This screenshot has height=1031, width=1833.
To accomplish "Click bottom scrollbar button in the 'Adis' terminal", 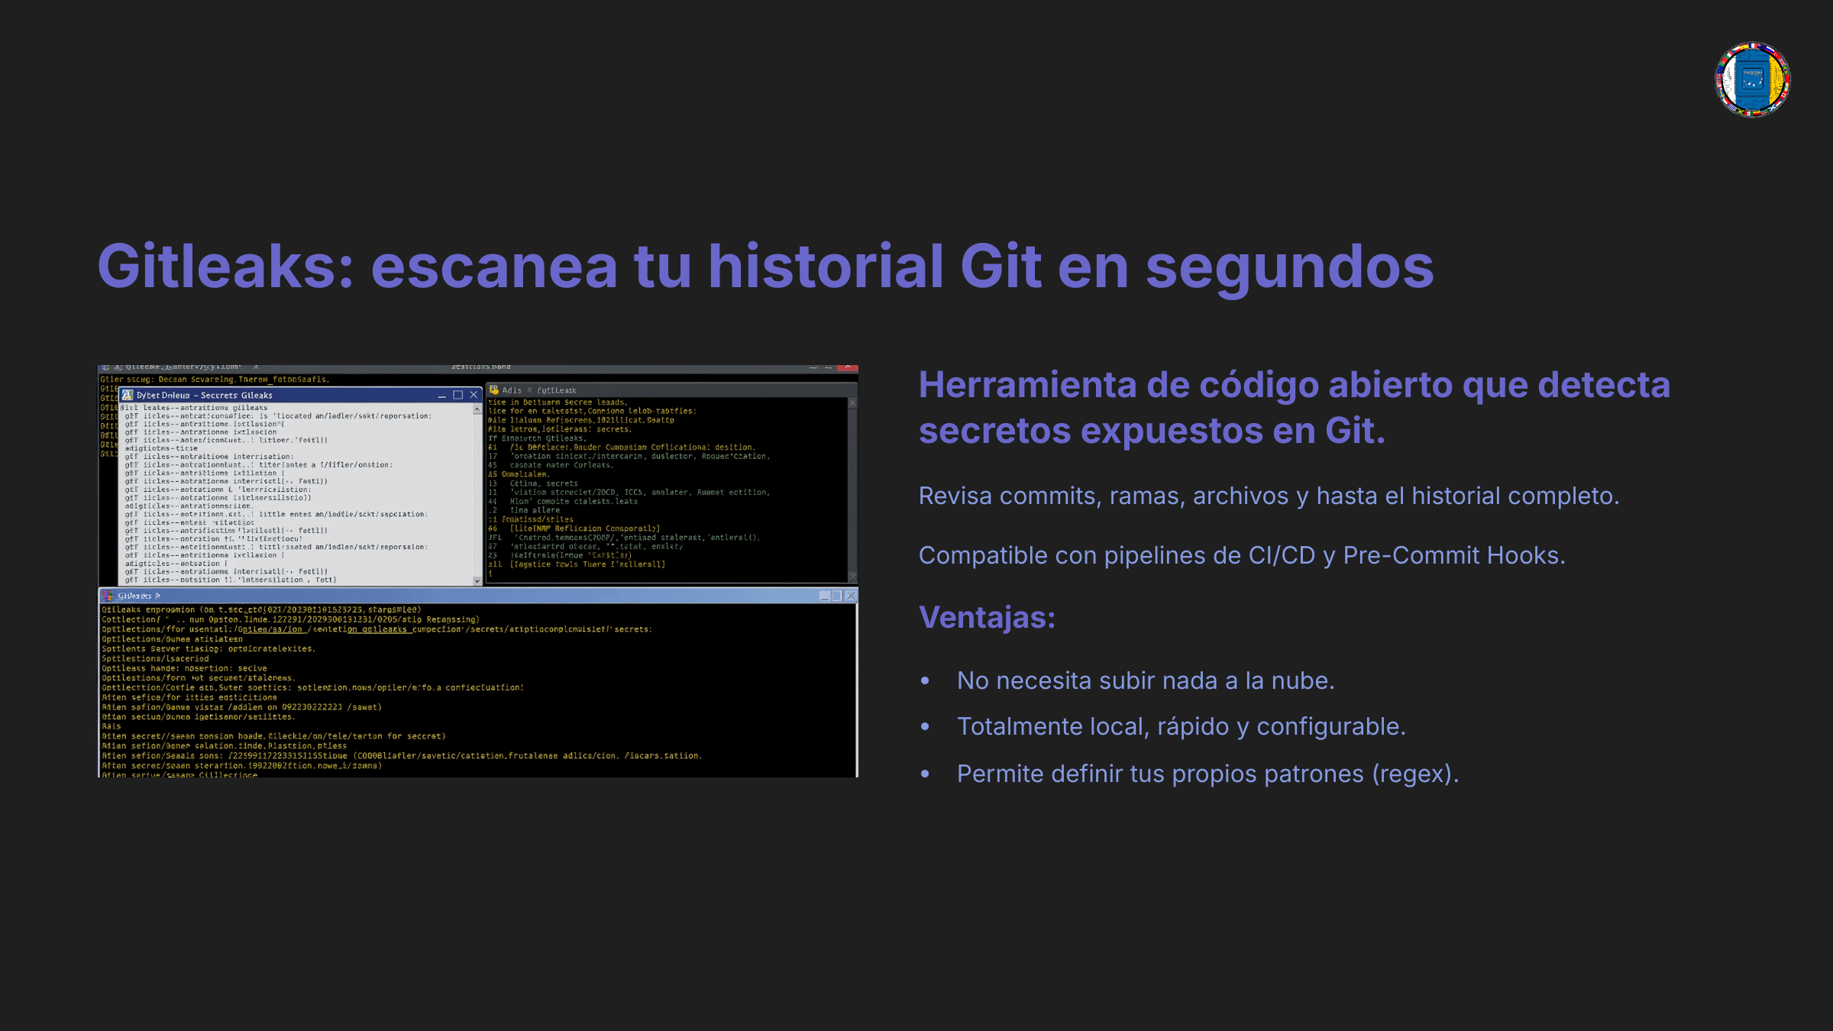I will click(852, 577).
